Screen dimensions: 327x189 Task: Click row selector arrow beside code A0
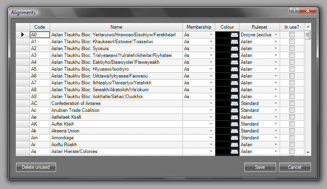(23, 35)
